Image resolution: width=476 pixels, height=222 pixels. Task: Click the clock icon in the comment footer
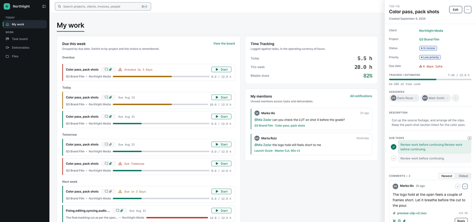[x=399, y=221]
